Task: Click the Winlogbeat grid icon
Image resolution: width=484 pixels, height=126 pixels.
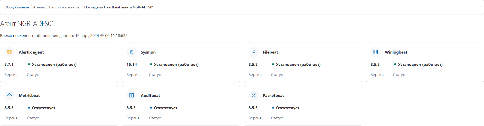Action: tap(376, 52)
